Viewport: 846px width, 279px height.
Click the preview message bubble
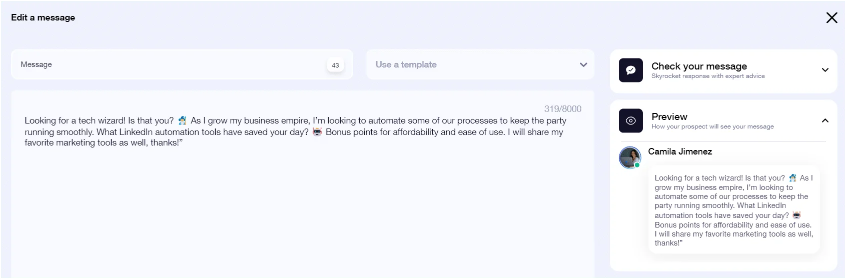click(734, 210)
